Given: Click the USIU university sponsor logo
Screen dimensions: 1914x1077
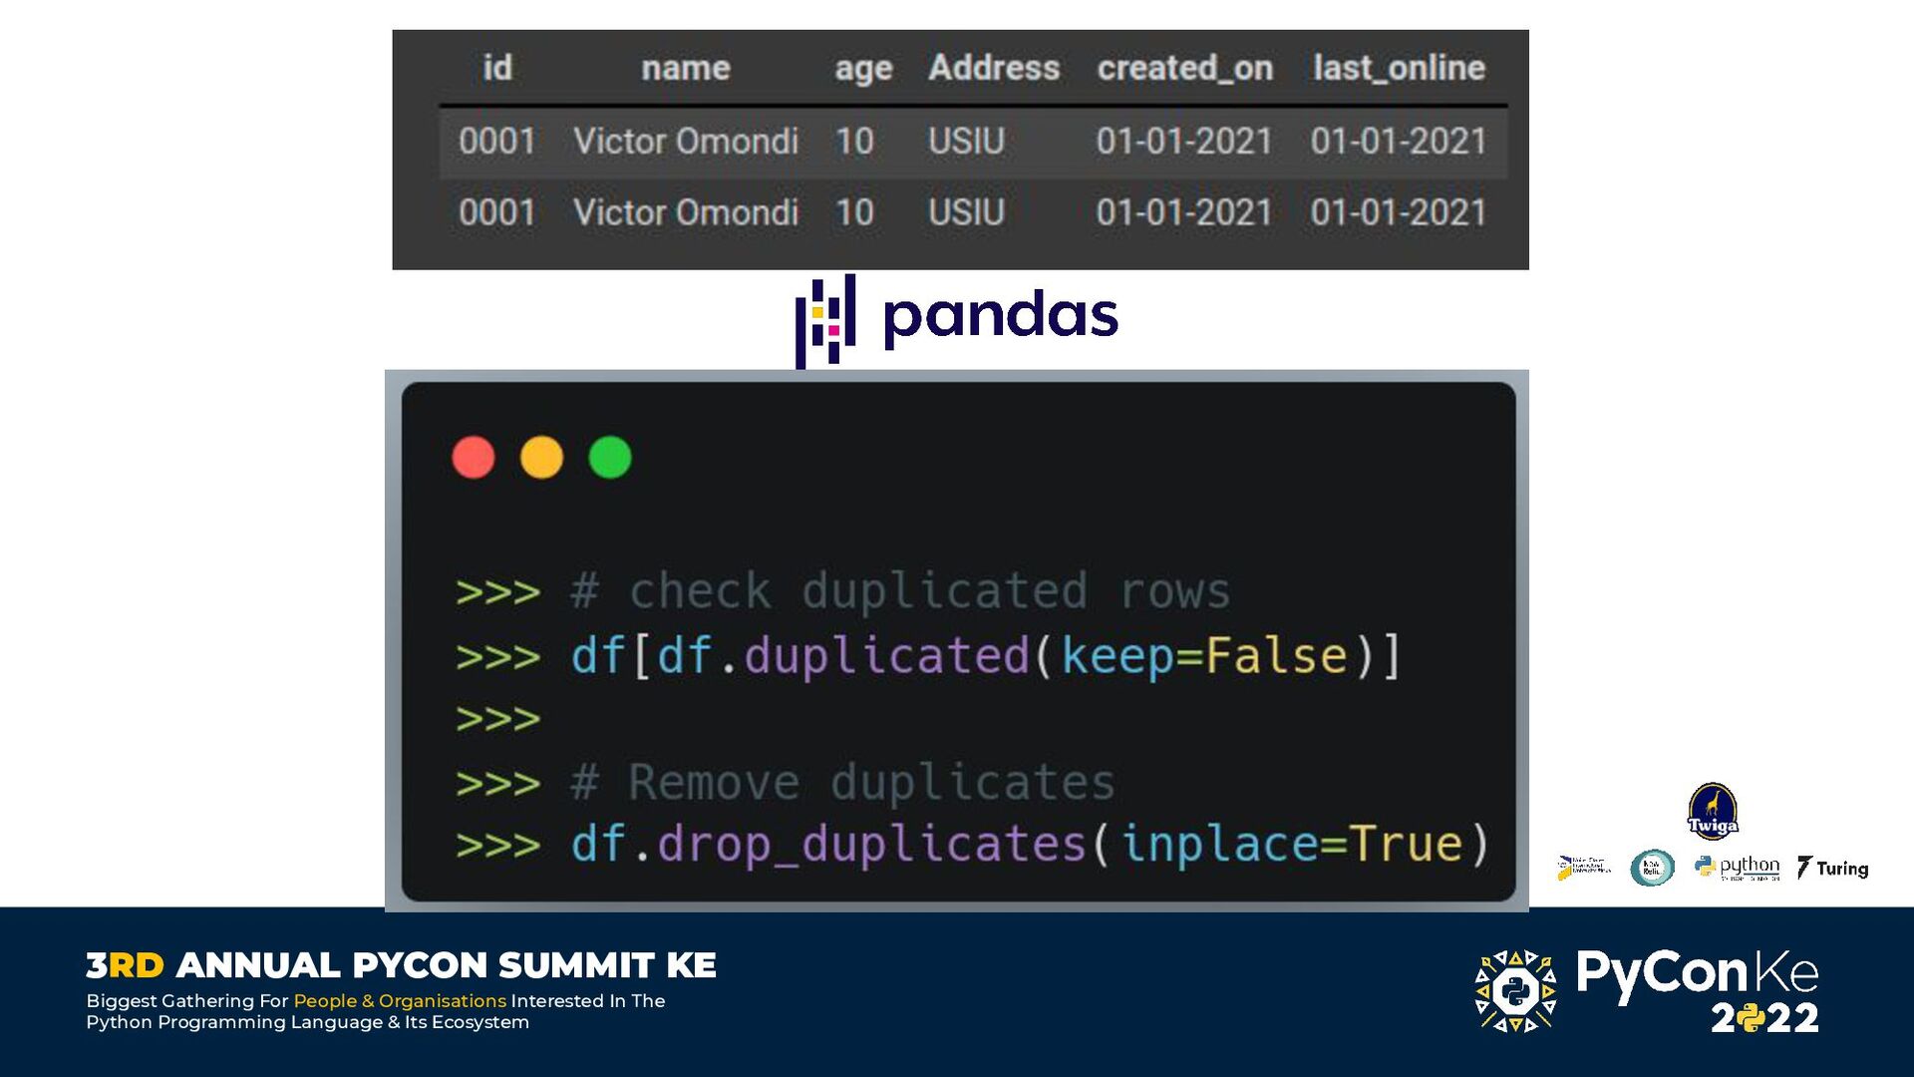Looking at the screenshot, I should [x=1583, y=867].
